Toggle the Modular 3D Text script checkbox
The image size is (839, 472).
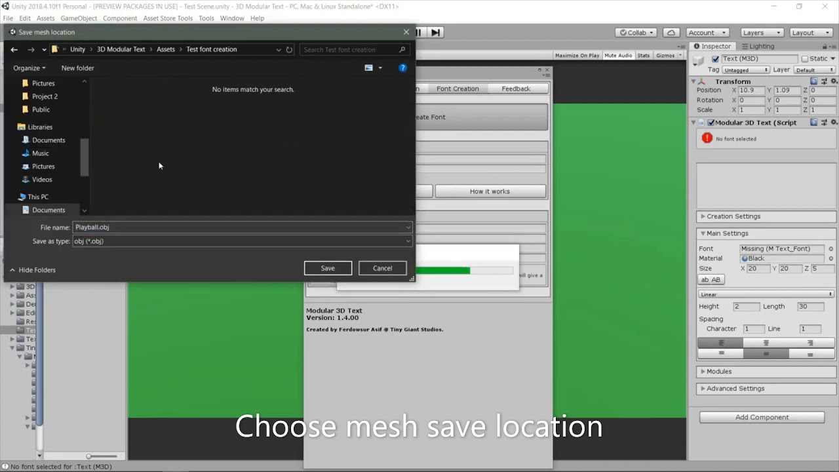[x=711, y=123]
